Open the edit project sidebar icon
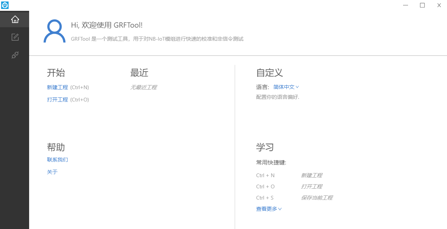447x229 pixels. 15,37
